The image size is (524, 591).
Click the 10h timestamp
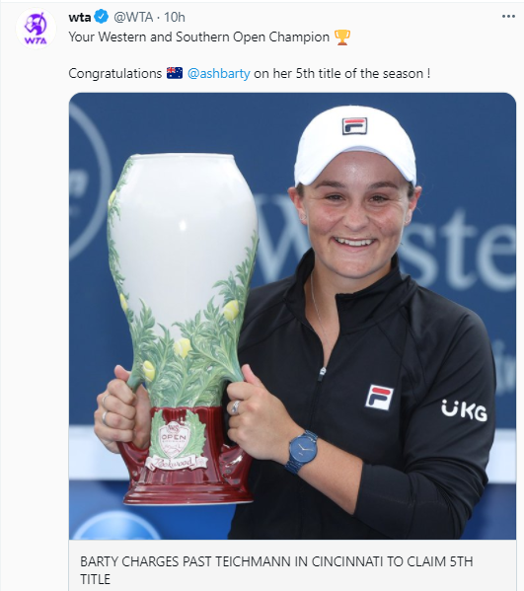click(x=174, y=17)
